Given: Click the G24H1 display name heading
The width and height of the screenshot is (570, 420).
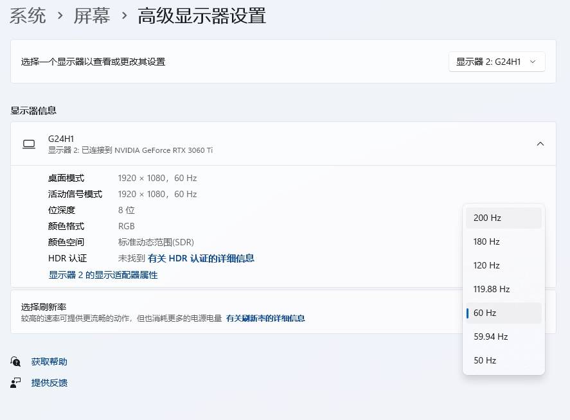Looking at the screenshot, I should pos(61,139).
